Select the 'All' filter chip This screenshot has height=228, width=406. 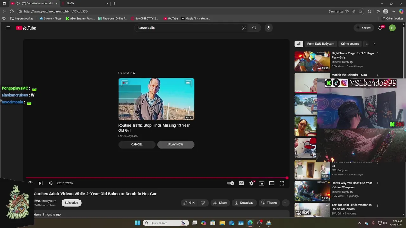click(x=299, y=44)
